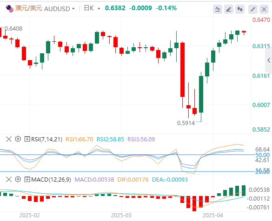Open MACD indicator settings hexagon
The image size is (272, 221).
click(18, 179)
